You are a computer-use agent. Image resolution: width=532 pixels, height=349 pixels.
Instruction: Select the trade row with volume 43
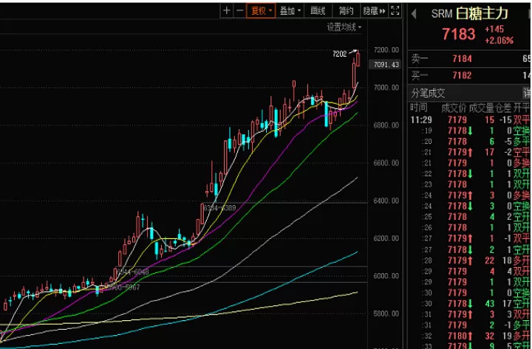[489, 303]
